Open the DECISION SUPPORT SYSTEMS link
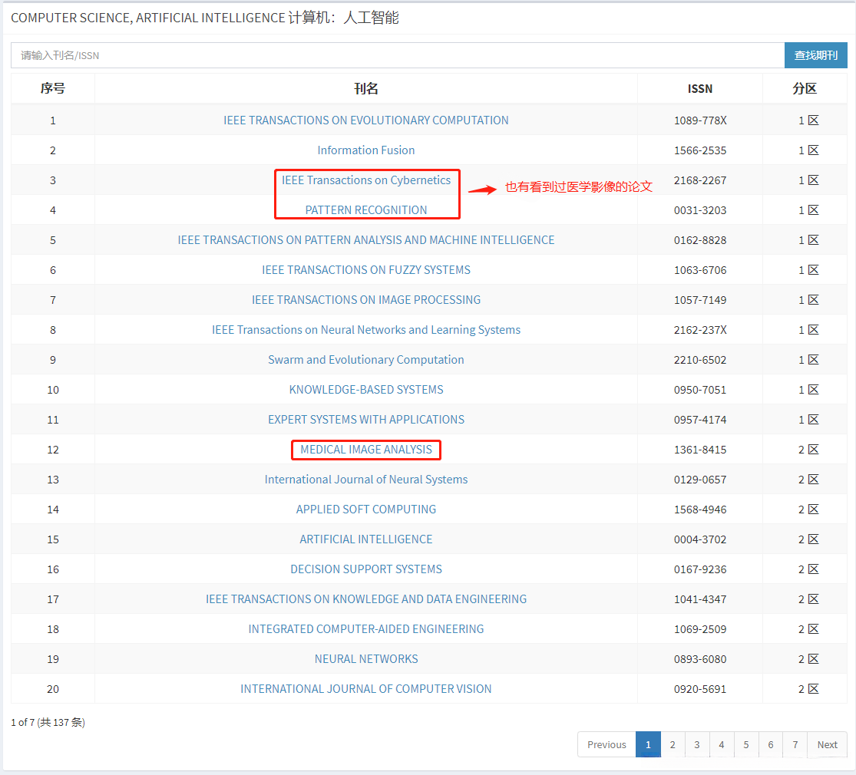This screenshot has width=856, height=775. (x=365, y=569)
